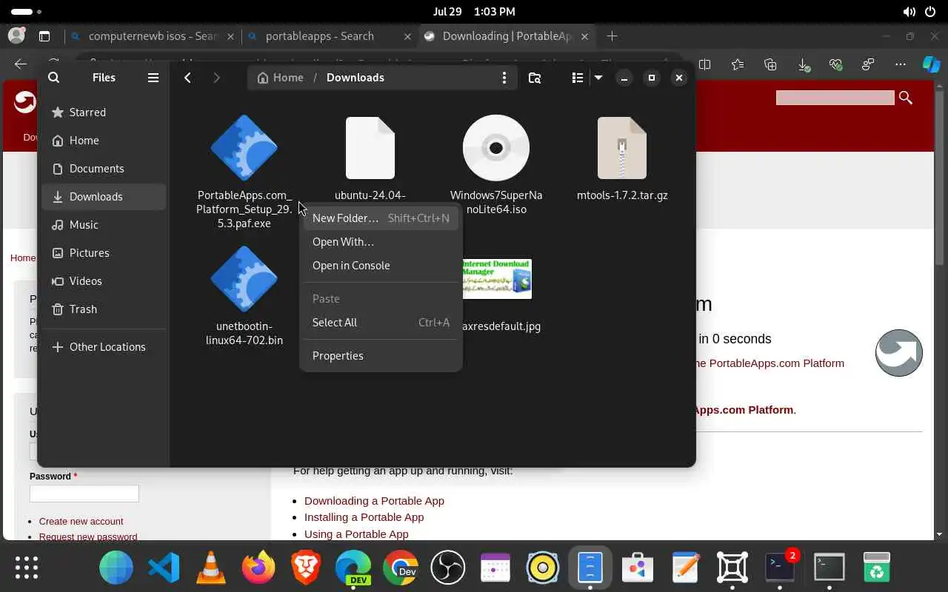Switch to the computernewb isos browser tab
948x592 pixels.
coord(152,36)
